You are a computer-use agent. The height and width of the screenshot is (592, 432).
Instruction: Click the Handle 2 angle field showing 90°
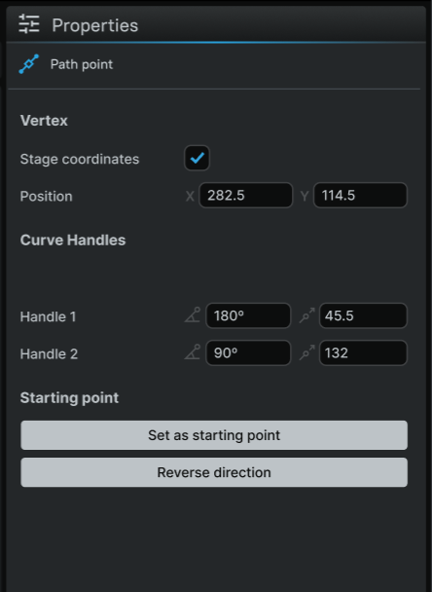point(248,353)
